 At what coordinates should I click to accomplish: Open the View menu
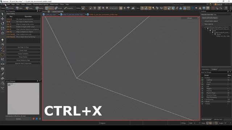pyautogui.click(x=18, y=4)
